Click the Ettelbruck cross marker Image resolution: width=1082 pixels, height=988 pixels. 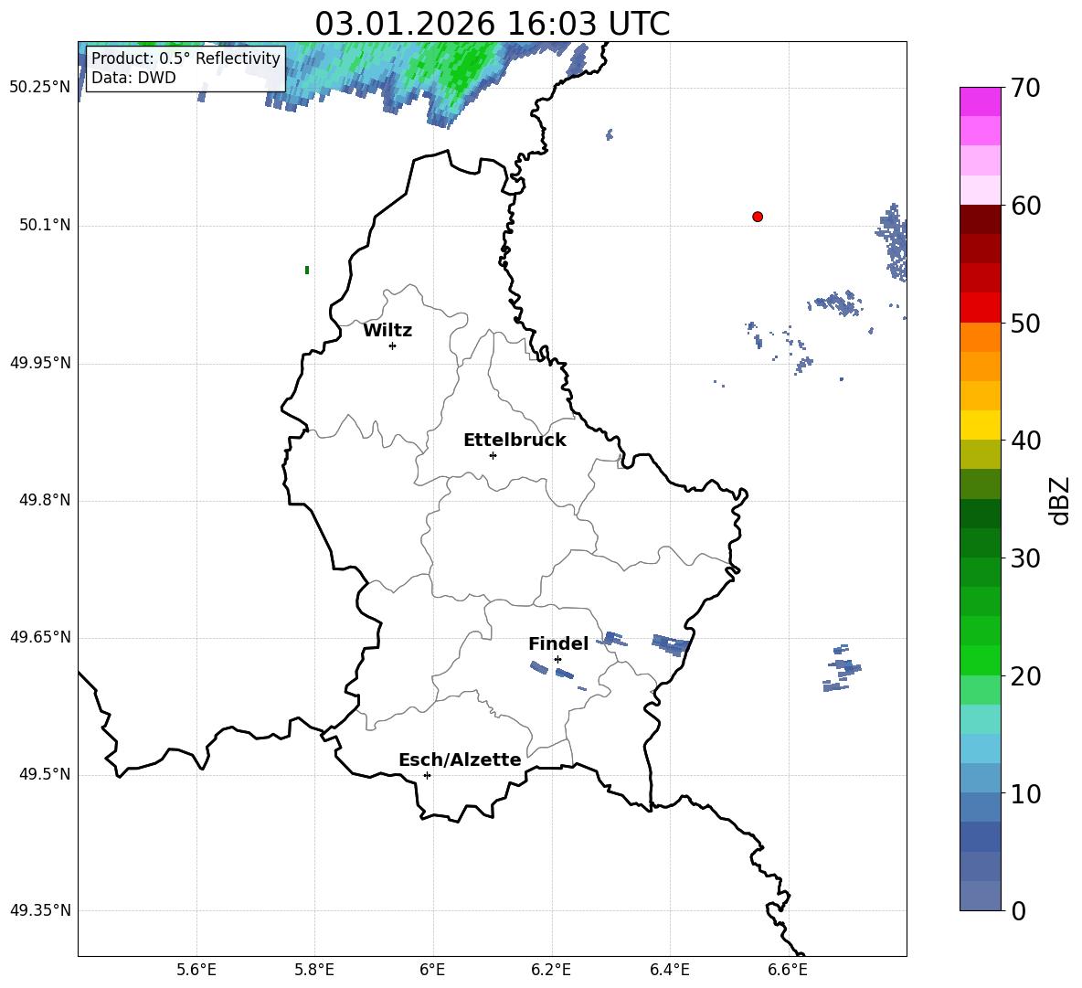[493, 455]
